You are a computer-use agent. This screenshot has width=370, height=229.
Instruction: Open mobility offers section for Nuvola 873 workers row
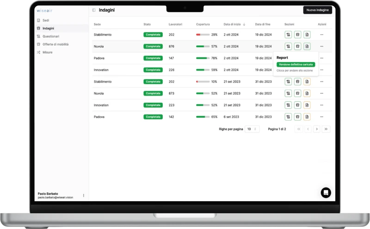click(297, 93)
